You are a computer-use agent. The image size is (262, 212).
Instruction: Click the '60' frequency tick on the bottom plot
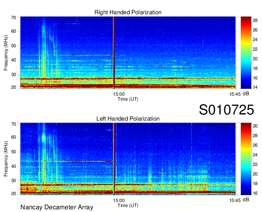(x=13, y=137)
